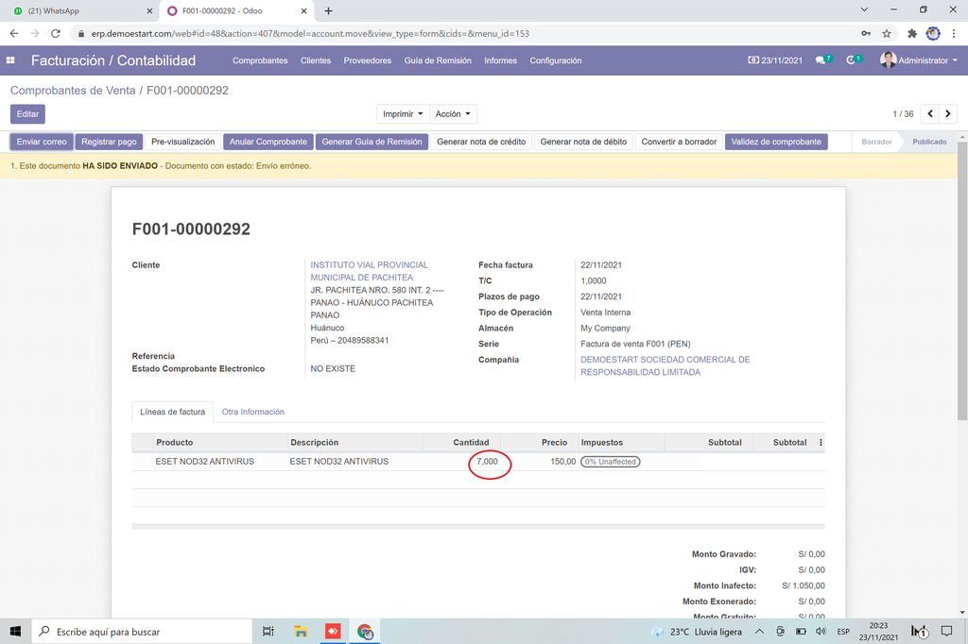968x644 pixels.
Task: Open Demoestart company link
Action: pyautogui.click(x=665, y=365)
